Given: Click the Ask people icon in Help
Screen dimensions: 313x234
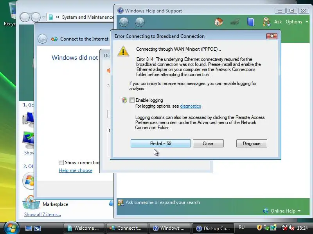Looking at the screenshot, I should (266, 22).
